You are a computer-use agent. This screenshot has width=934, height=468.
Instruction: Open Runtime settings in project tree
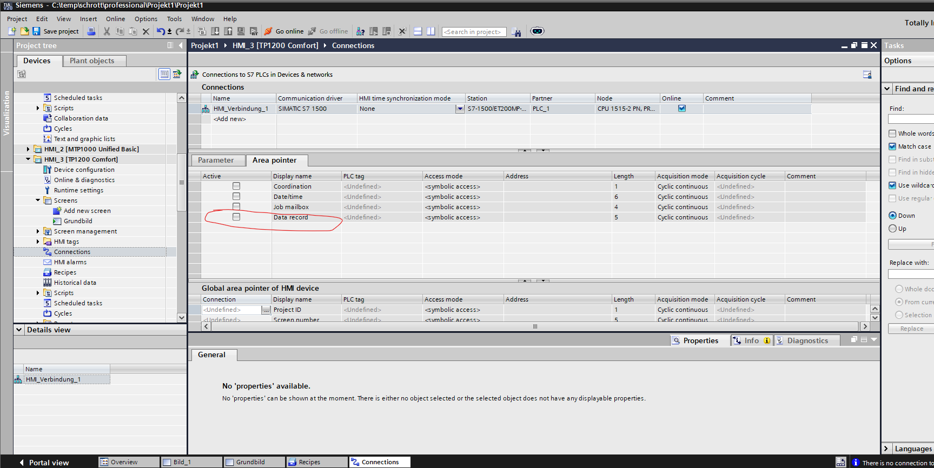78,190
